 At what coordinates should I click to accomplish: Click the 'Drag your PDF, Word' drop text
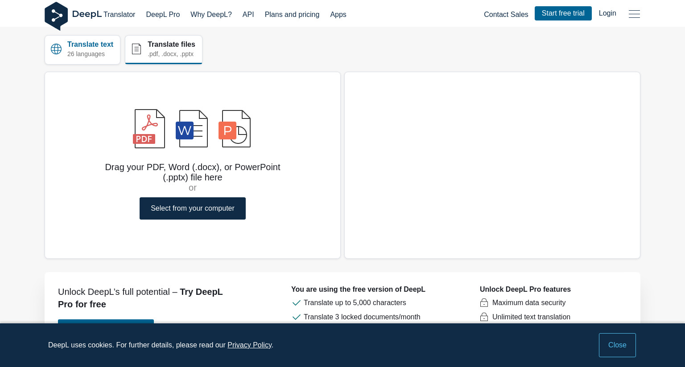(x=193, y=172)
